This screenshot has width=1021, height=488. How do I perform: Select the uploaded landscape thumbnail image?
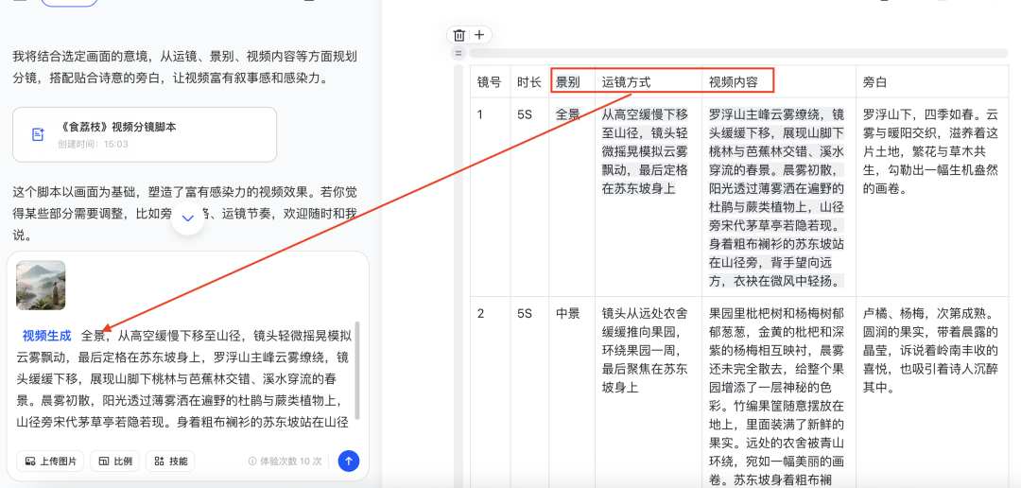pyautogui.click(x=41, y=286)
